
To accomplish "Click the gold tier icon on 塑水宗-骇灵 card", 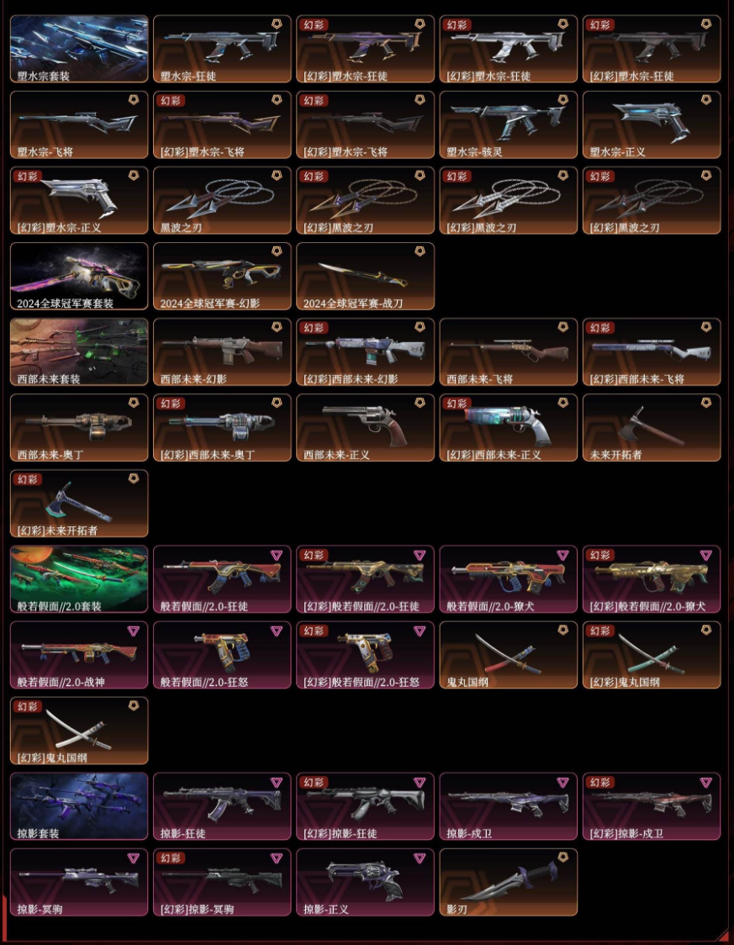I will click(562, 99).
